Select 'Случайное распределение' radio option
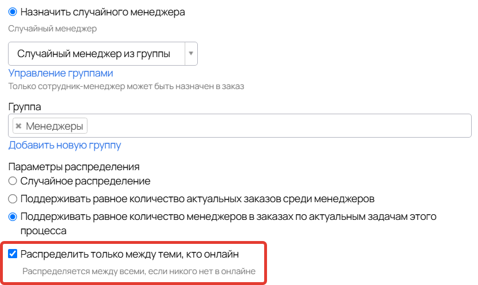 [13, 181]
